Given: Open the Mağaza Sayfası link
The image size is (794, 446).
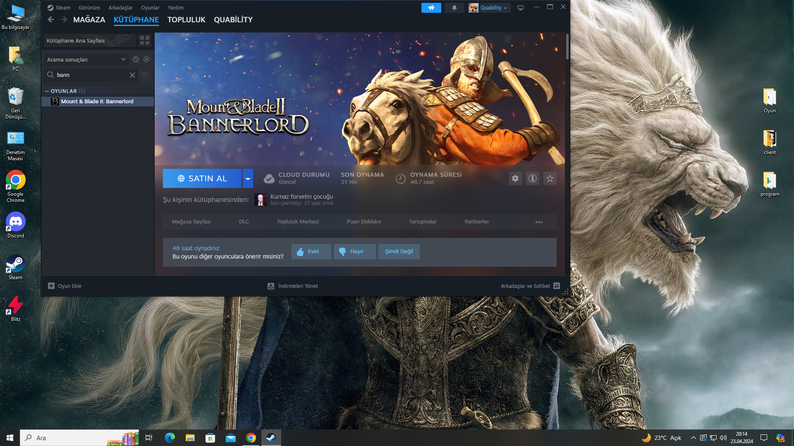Looking at the screenshot, I should tap(191, 222).
